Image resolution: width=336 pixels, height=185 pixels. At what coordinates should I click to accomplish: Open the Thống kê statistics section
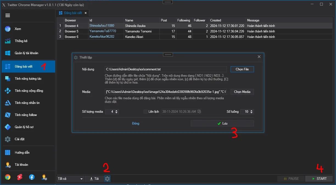coord(28,41)
